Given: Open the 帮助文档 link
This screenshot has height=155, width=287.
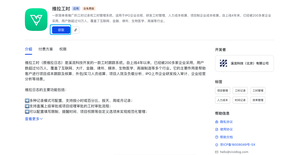Looking at the screenshot, I should [x=226, y=137].
